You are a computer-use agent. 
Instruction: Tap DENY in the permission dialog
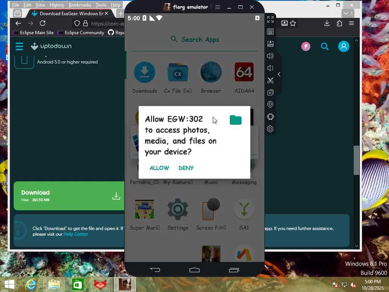coord(186,168)
